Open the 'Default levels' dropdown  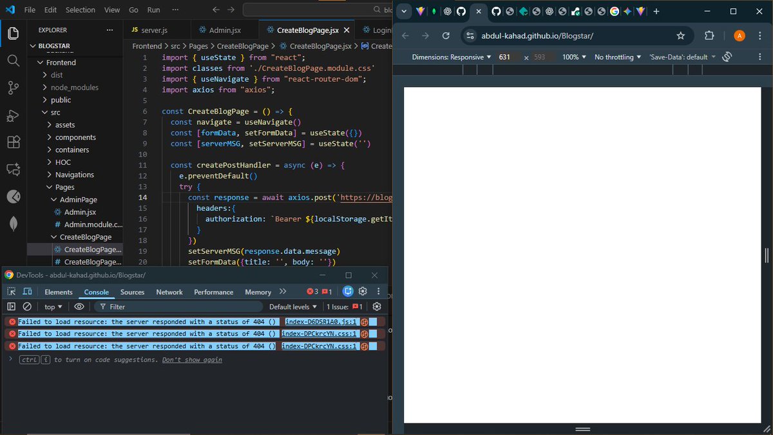click(292, 306)
